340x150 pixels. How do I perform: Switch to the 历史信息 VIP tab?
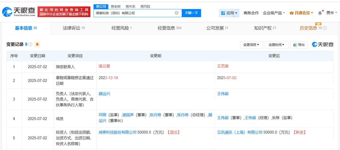tap(311, 28)
